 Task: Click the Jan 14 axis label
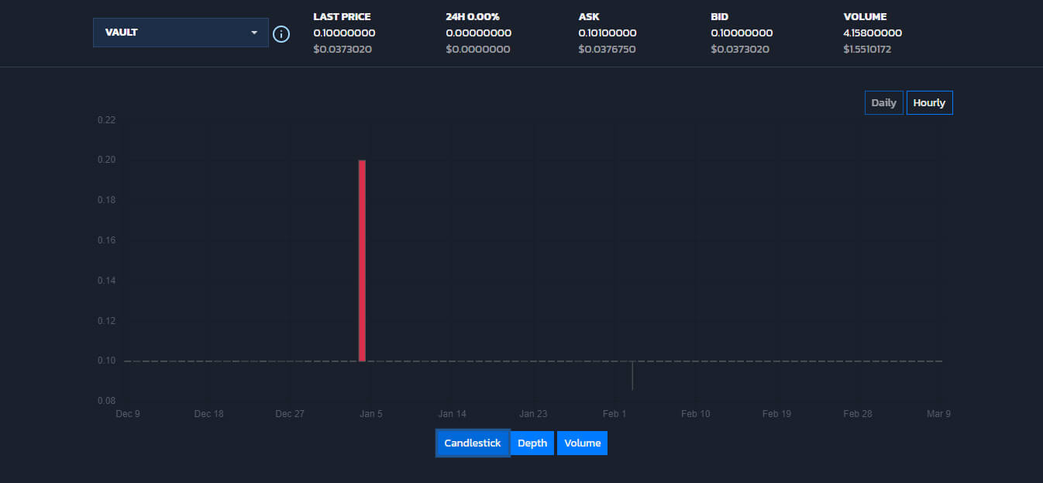(452, 413)
